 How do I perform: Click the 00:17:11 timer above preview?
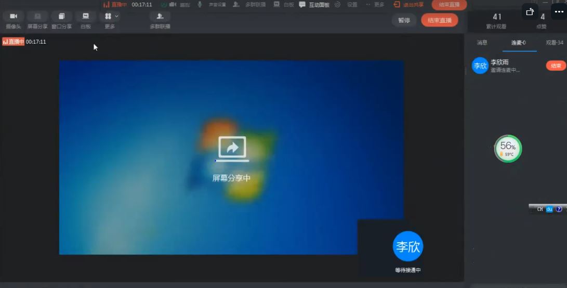coord(36,42)
